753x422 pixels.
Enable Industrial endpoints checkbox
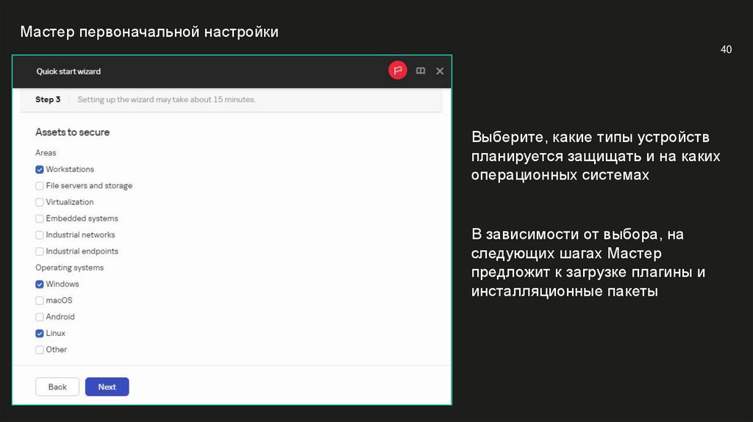tap(40, 251)
